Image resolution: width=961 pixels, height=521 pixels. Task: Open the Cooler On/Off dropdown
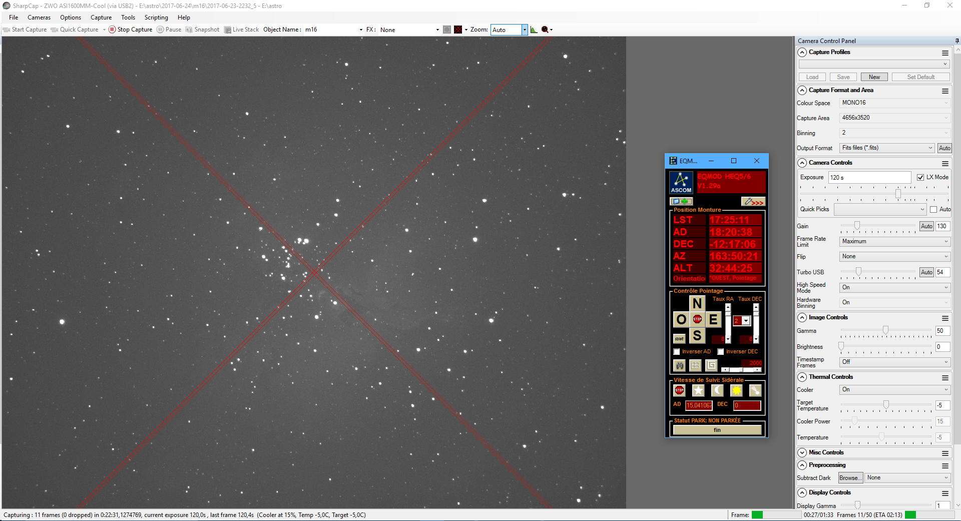click(x=895, y=390)
